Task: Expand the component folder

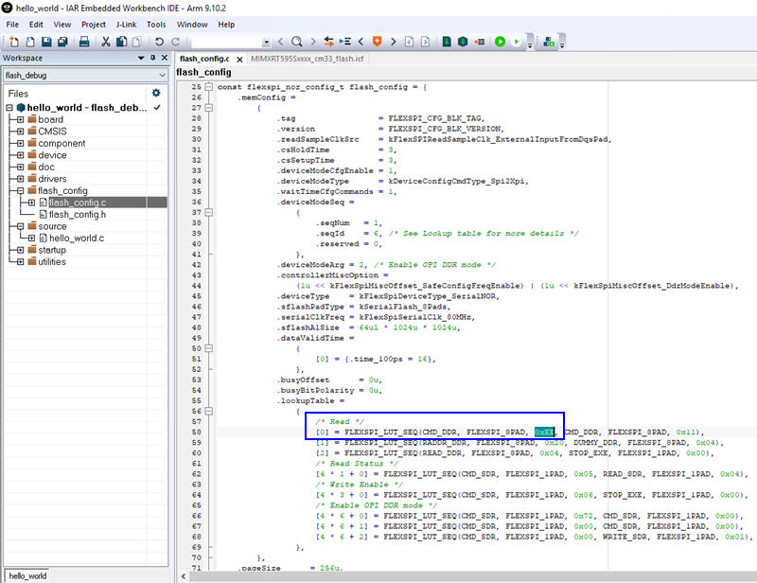Action: coord(20,143)
